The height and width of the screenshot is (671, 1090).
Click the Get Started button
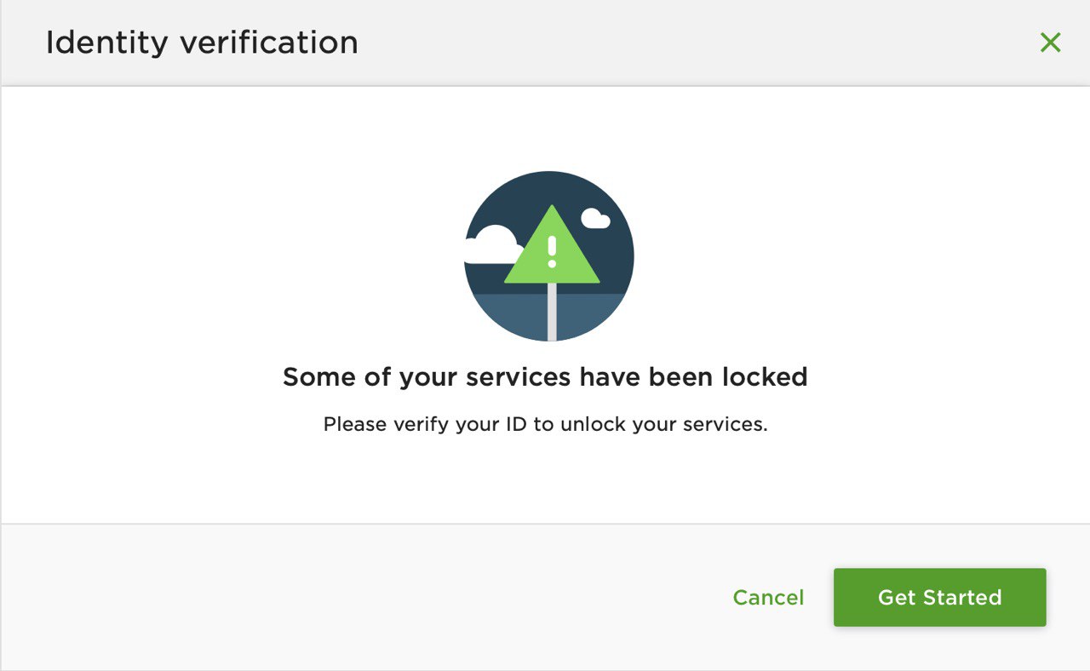(x=939, y=598)
